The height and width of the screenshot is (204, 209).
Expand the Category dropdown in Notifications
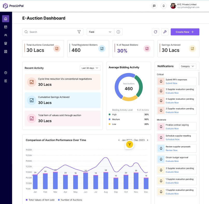click(187, 66)
